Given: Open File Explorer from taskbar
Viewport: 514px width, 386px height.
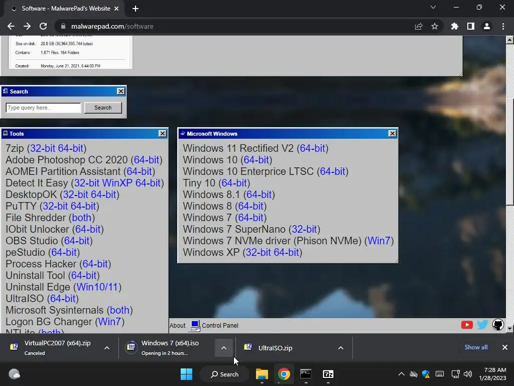Looking at the screenshot, I should point(262,374).
